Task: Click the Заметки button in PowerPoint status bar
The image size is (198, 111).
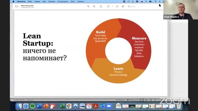Action: [120, 100]
